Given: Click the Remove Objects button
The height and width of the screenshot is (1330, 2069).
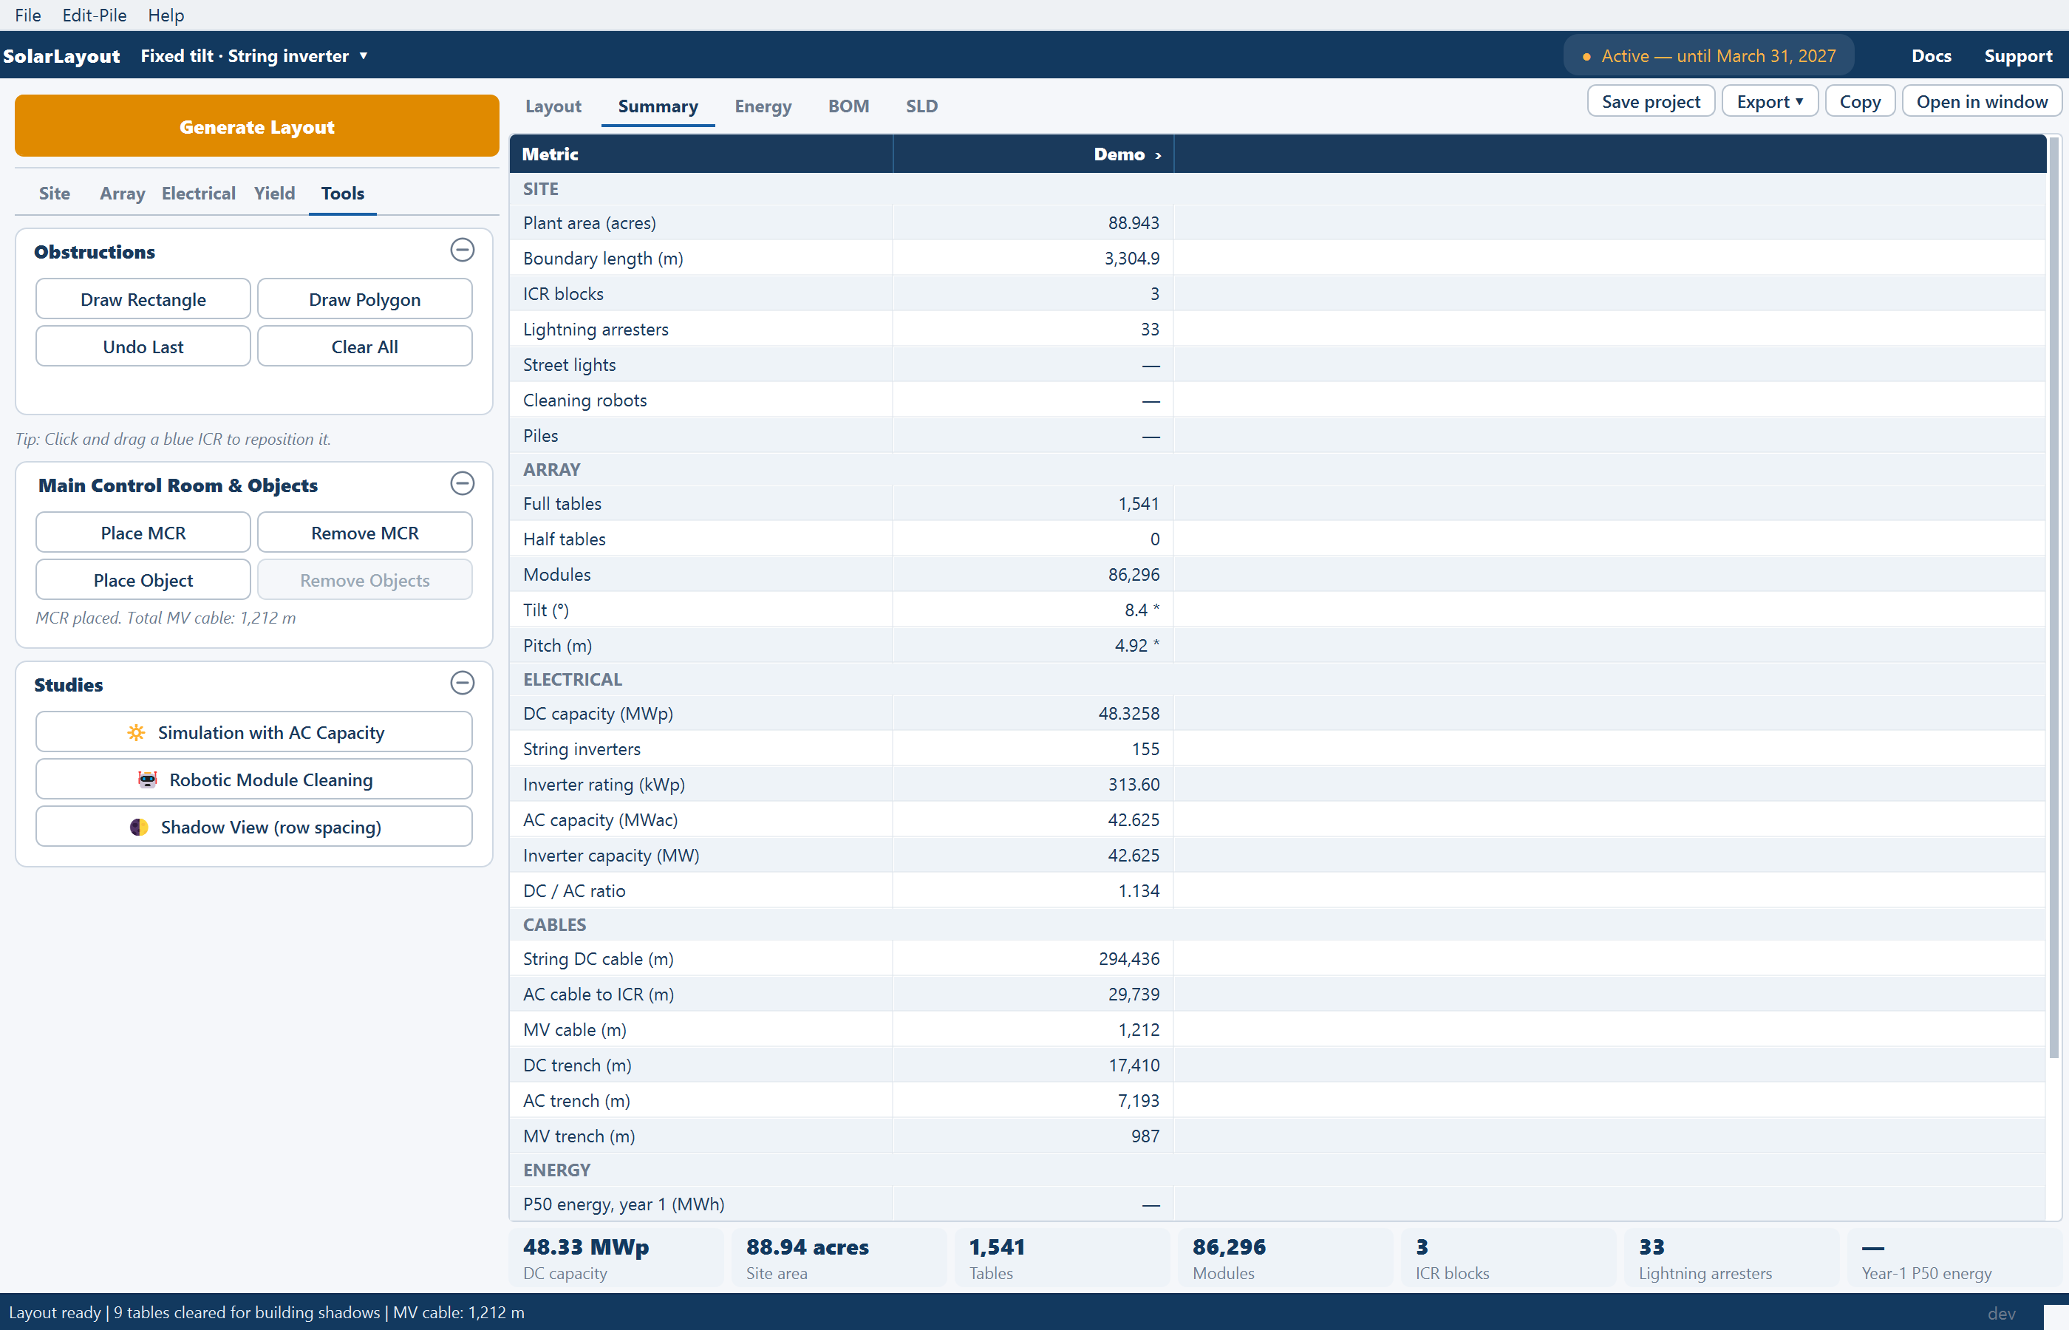Looking at the screenshot, I should (364, 580).
